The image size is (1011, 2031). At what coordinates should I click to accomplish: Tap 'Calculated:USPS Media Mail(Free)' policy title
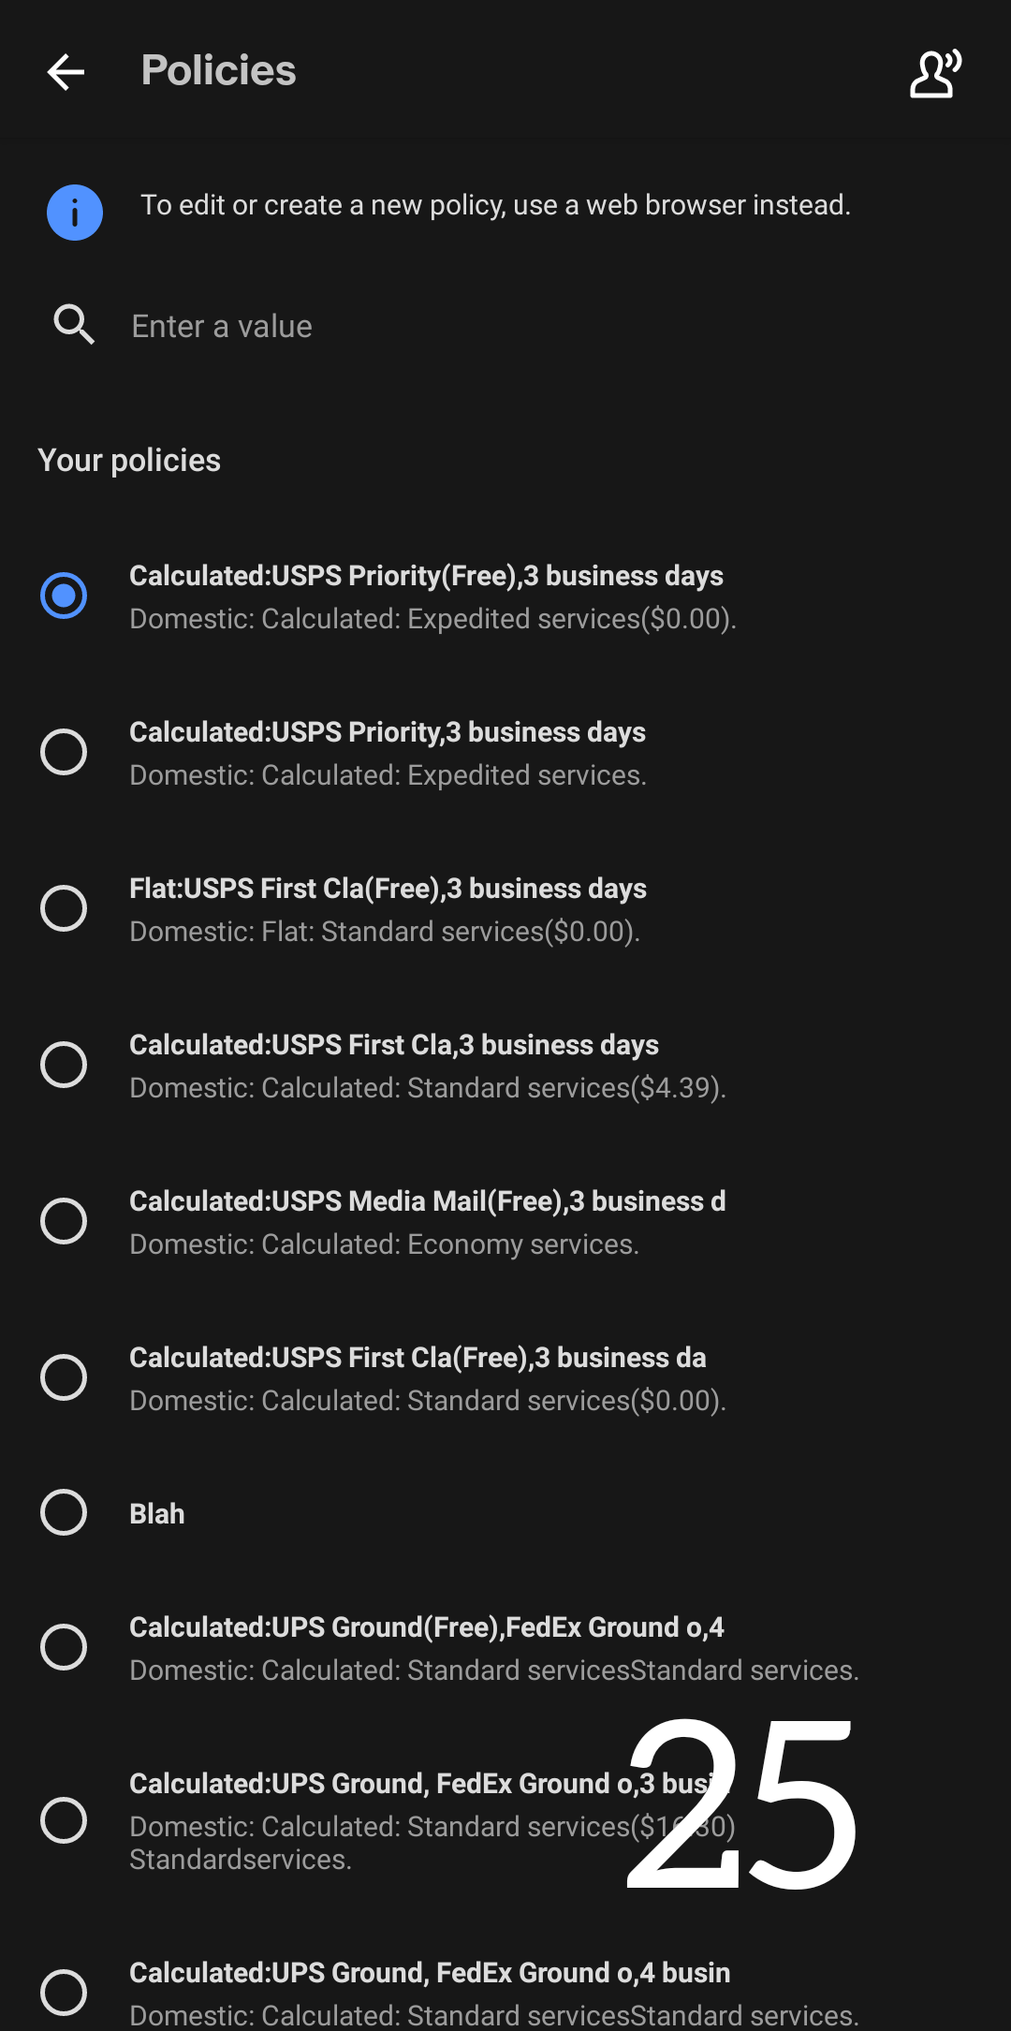427,1201
